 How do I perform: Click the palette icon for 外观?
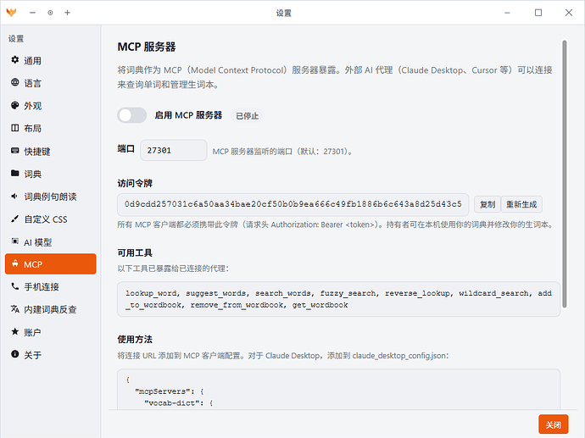[x=15, y=105]
